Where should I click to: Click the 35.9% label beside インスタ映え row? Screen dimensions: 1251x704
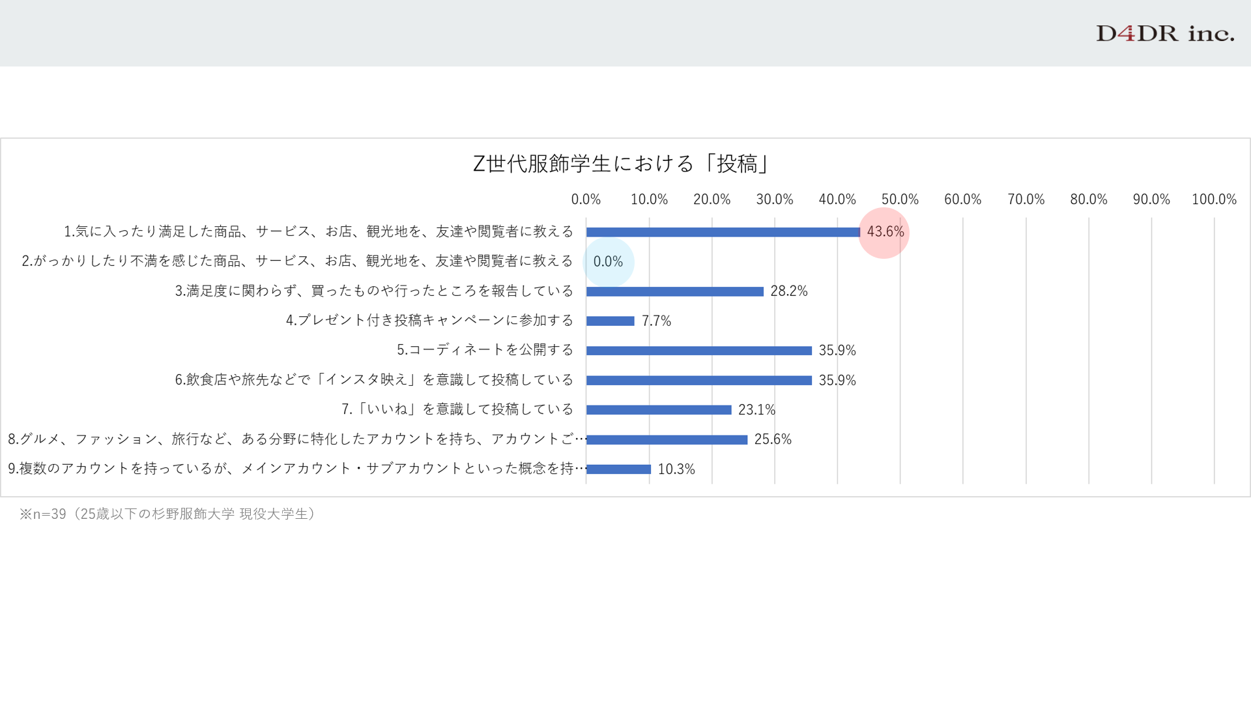pyautogui.click(x=837, y=381)
